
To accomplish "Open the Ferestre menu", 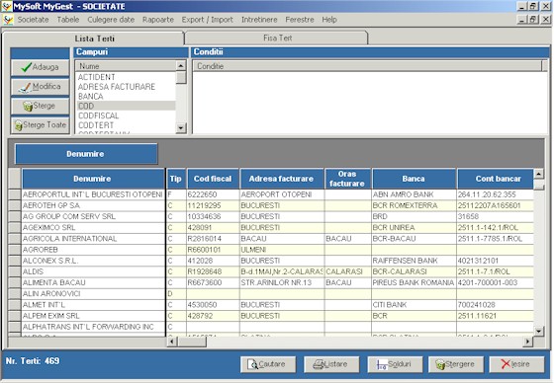I will coord(300,20).
